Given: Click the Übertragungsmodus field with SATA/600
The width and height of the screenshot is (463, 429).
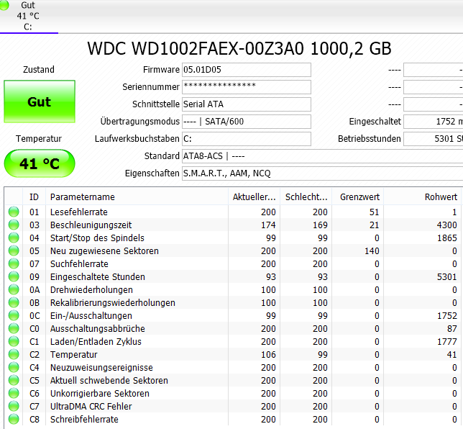Looking at the screenshot, I should [247, 122].
